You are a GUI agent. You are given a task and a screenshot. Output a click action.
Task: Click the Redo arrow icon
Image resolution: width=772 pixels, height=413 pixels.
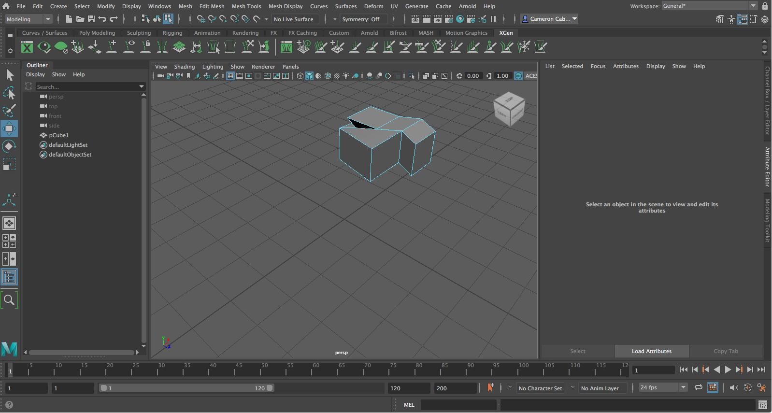point(114,19)
